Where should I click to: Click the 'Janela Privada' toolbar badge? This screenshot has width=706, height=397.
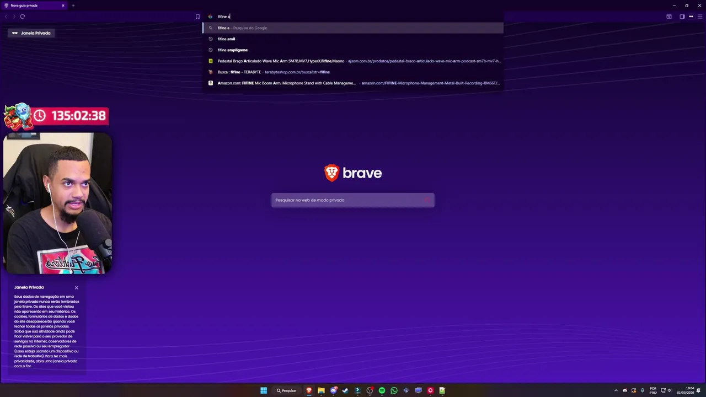click(x=31, y=33)
